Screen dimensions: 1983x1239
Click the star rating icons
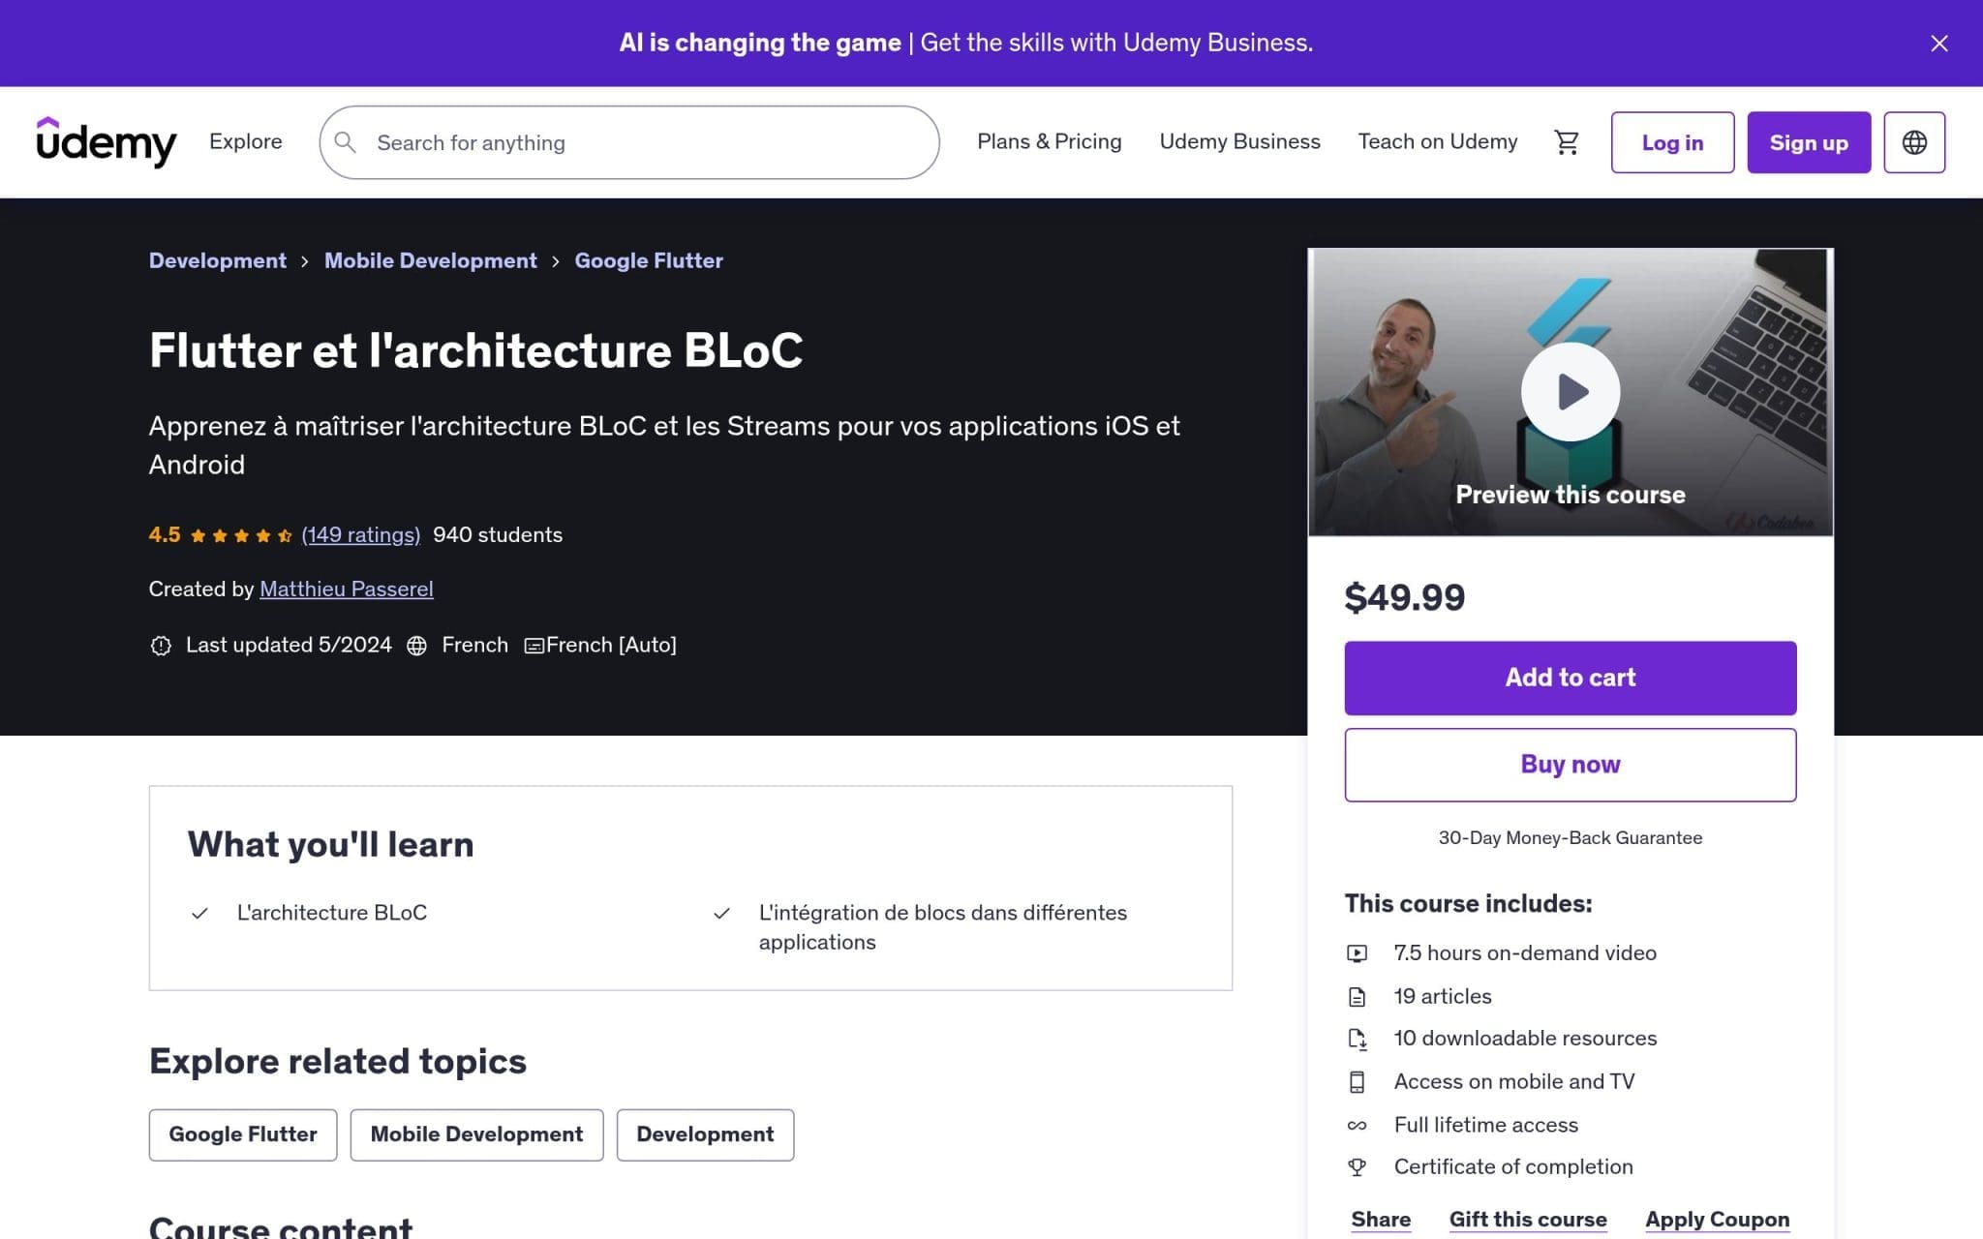[x=241, y=535]
